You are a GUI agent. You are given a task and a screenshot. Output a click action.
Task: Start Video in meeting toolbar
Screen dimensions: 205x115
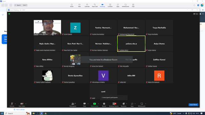coord(22,104)
